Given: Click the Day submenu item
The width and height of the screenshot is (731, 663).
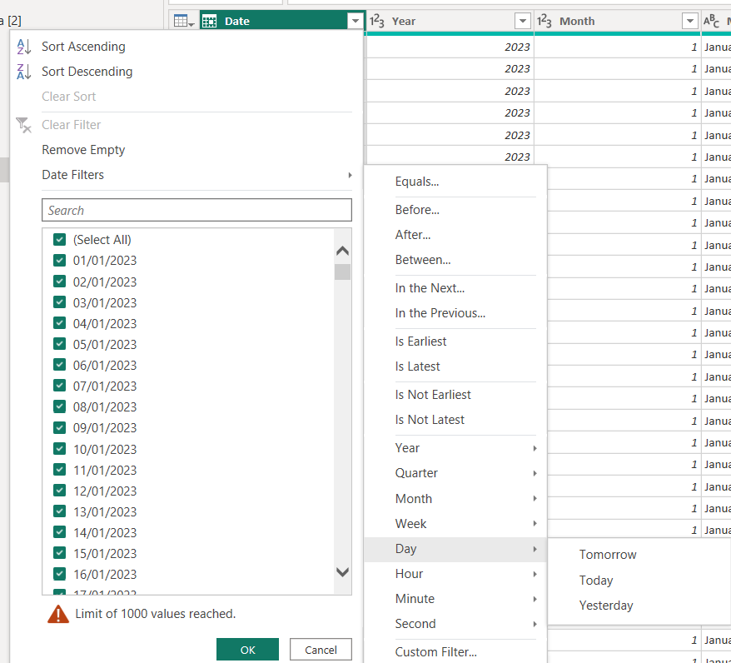Looking at the screenshot, I should click(x=456, y=549).
